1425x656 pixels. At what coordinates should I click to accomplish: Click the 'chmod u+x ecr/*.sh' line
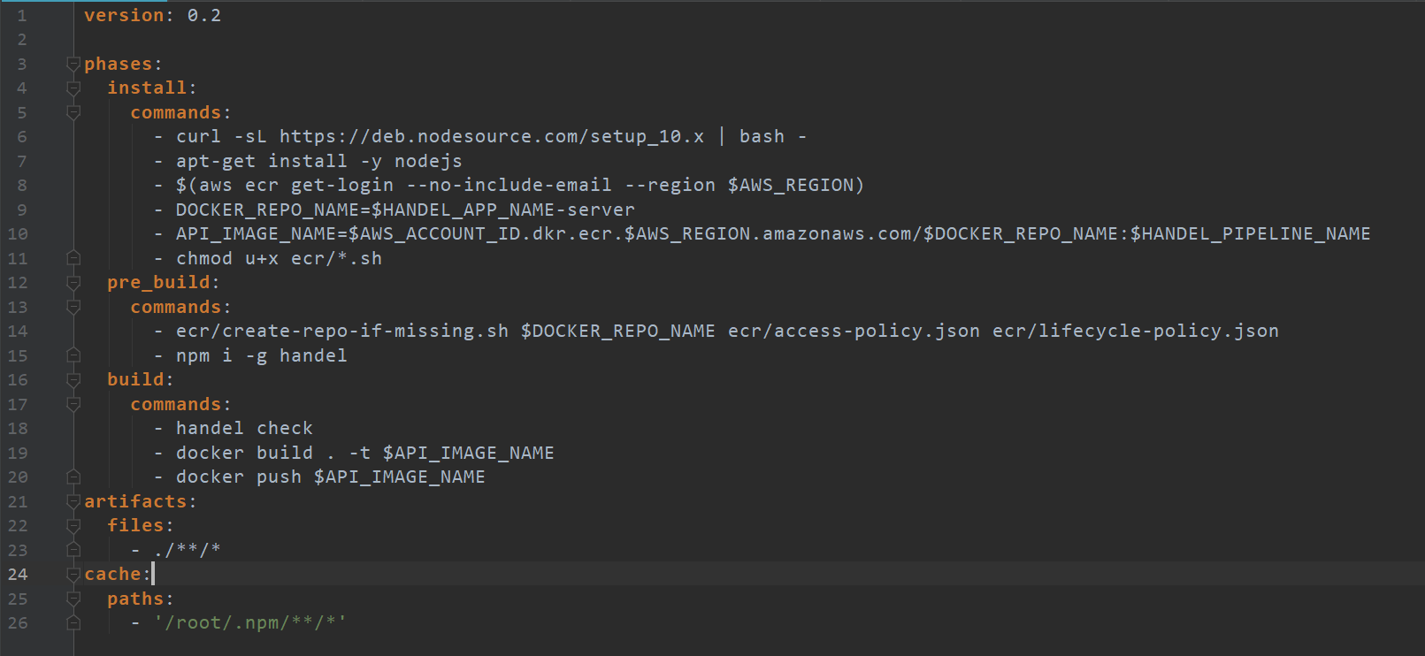click(x=279, y=259)
